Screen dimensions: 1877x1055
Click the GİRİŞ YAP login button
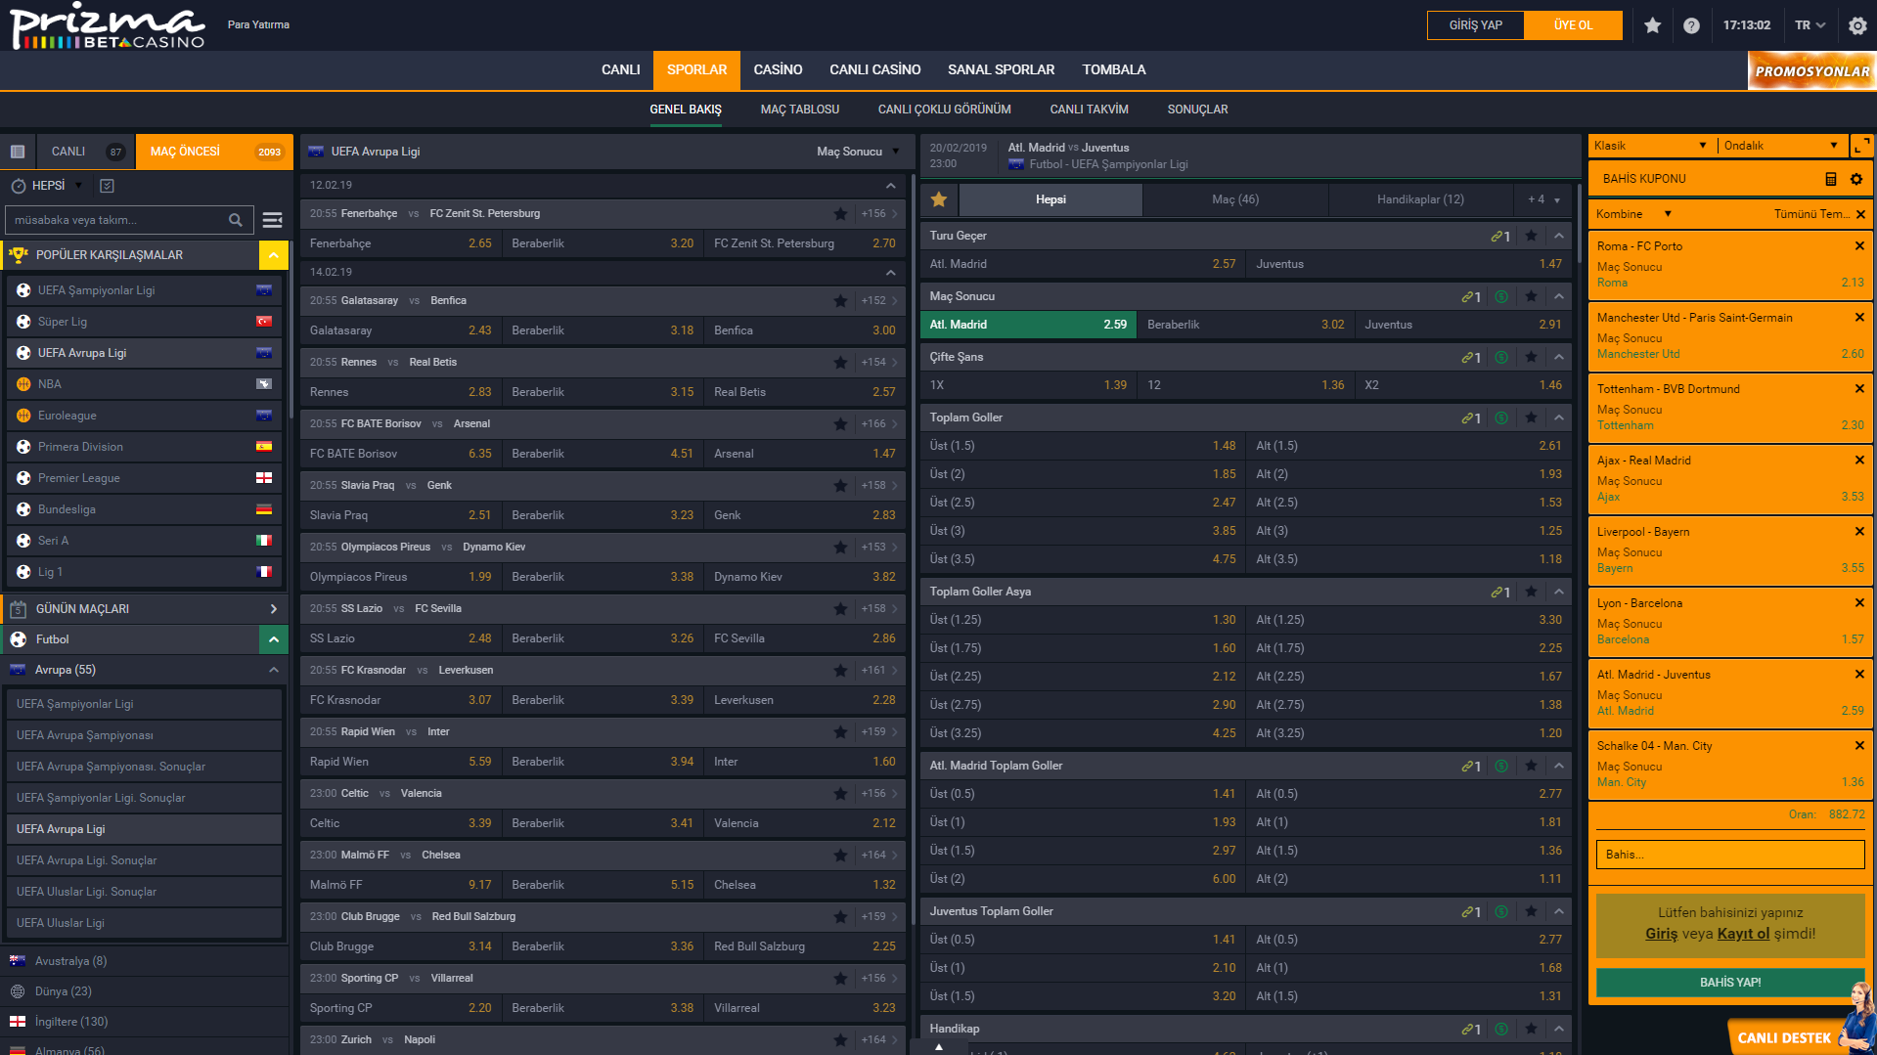(1475, 25)
